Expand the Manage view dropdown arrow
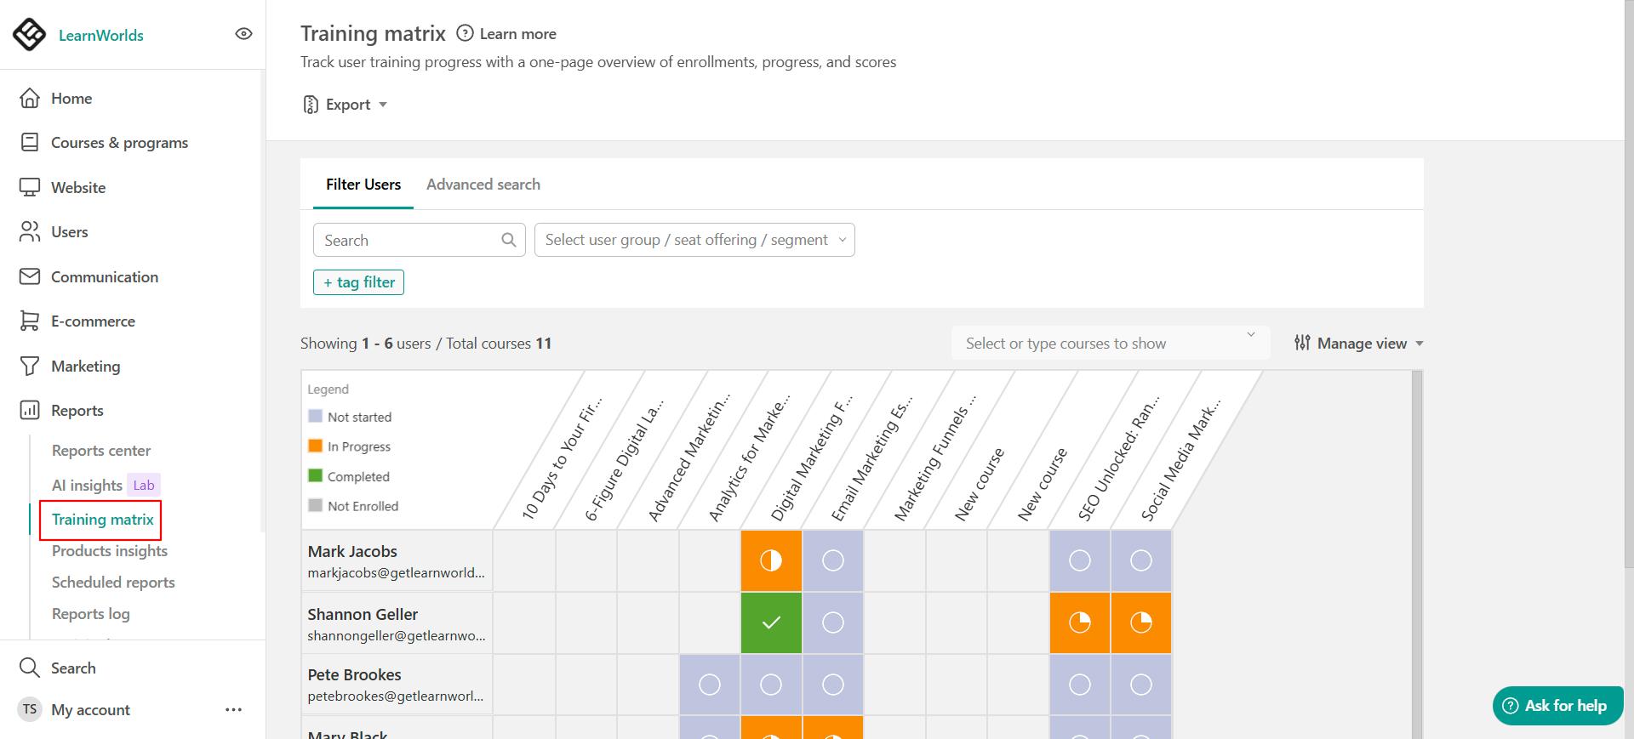The height and width of the screenshot is (739, 1634). 1420,344
